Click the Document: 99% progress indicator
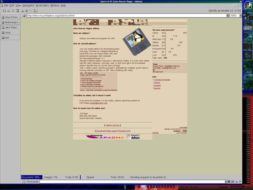253x190 pixels. (x=32, y=177)
